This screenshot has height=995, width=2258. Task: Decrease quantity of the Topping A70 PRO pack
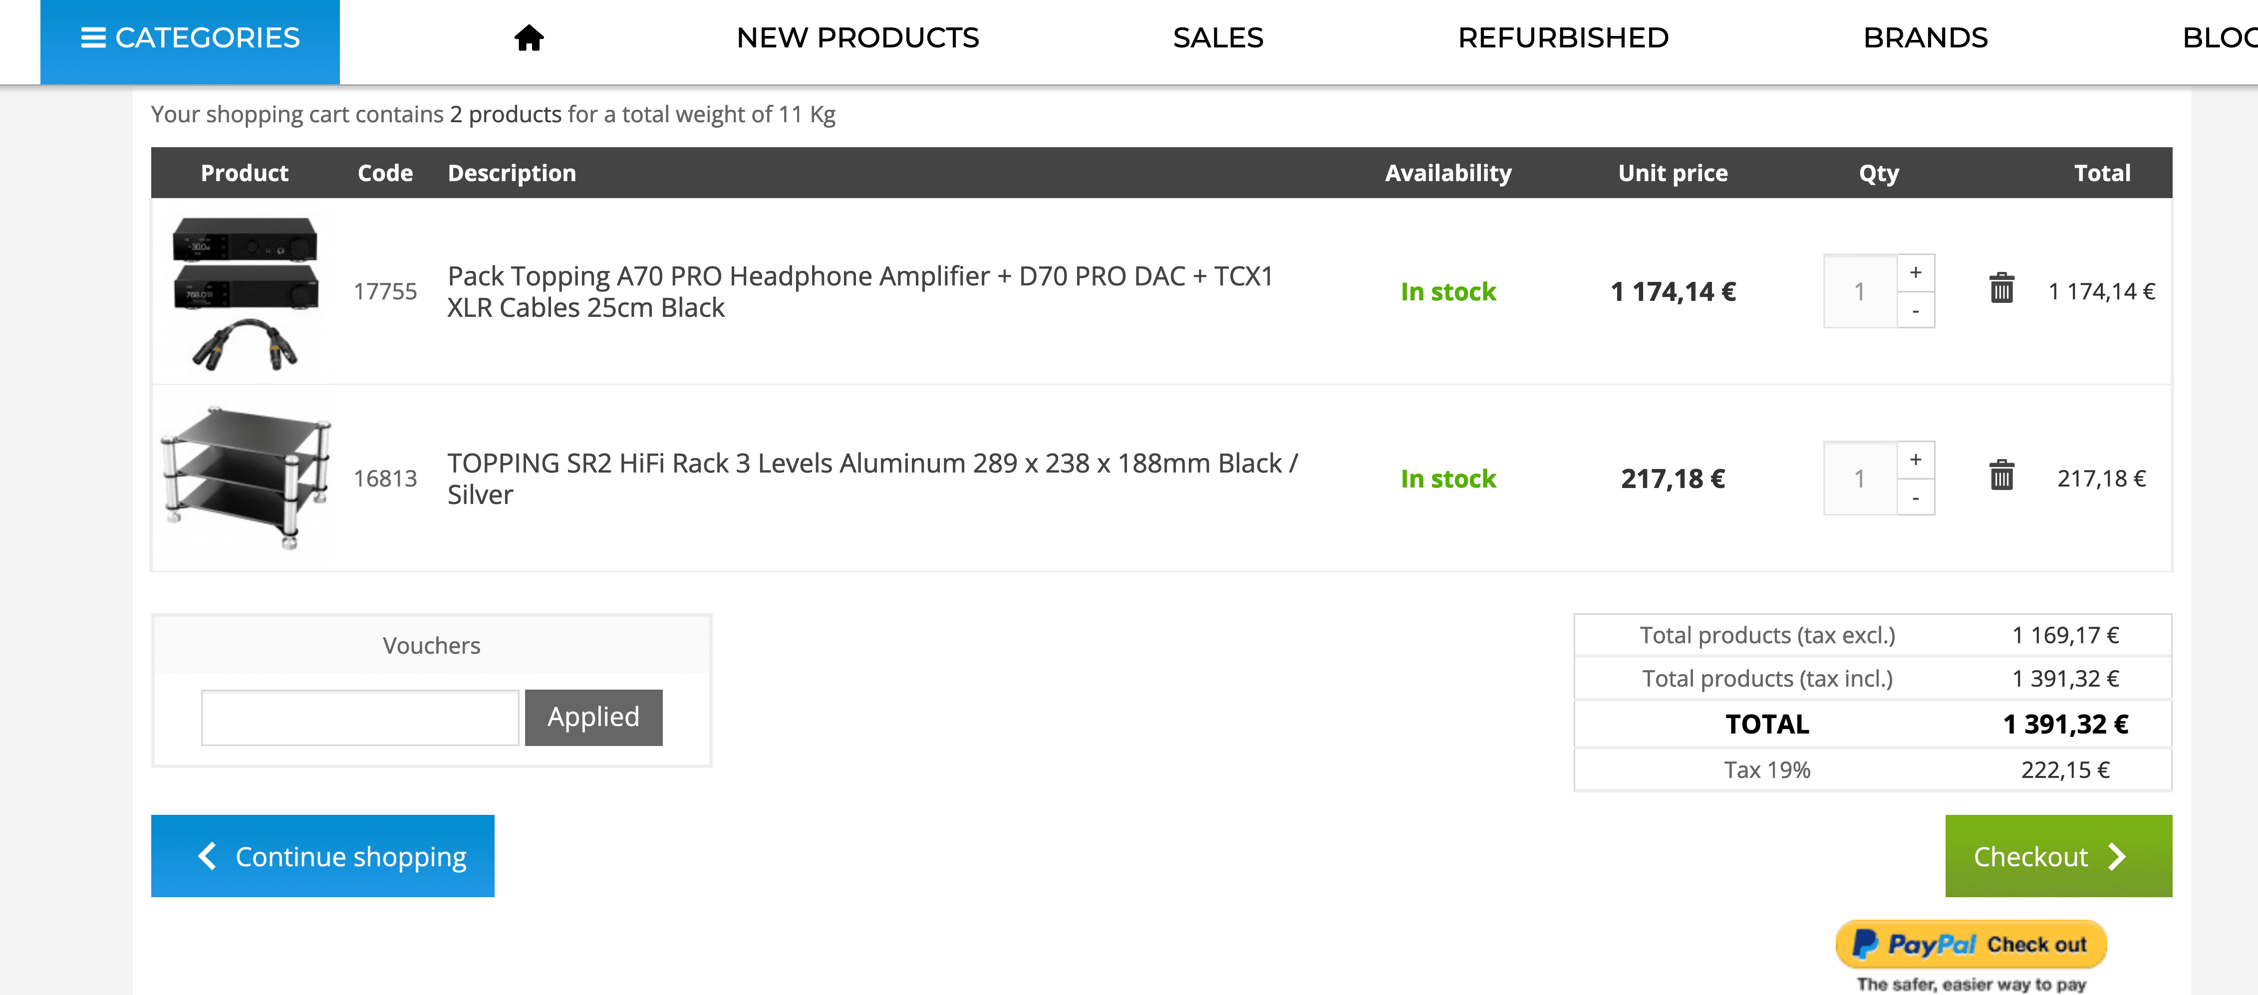(x=1915, y=310)
